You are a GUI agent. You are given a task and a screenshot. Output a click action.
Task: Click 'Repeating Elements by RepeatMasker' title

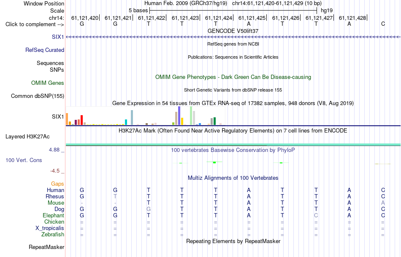tap(233, 241)
